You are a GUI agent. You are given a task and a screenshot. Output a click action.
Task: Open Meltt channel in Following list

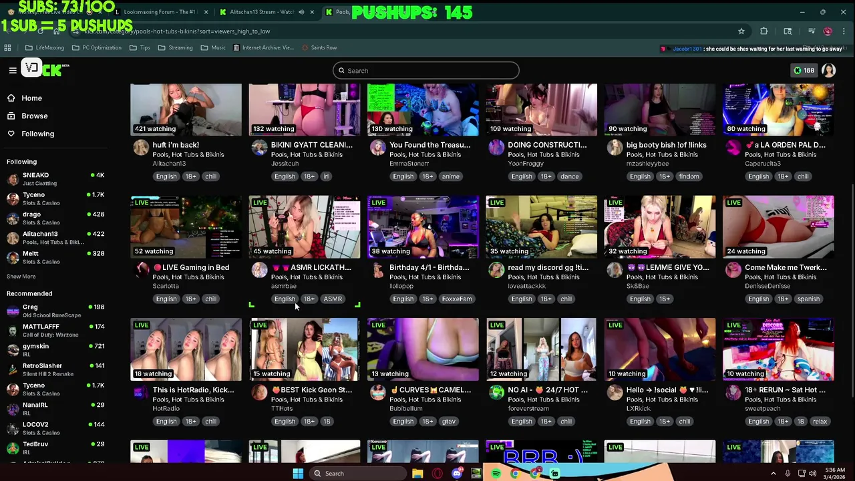[x=55, y=257]
